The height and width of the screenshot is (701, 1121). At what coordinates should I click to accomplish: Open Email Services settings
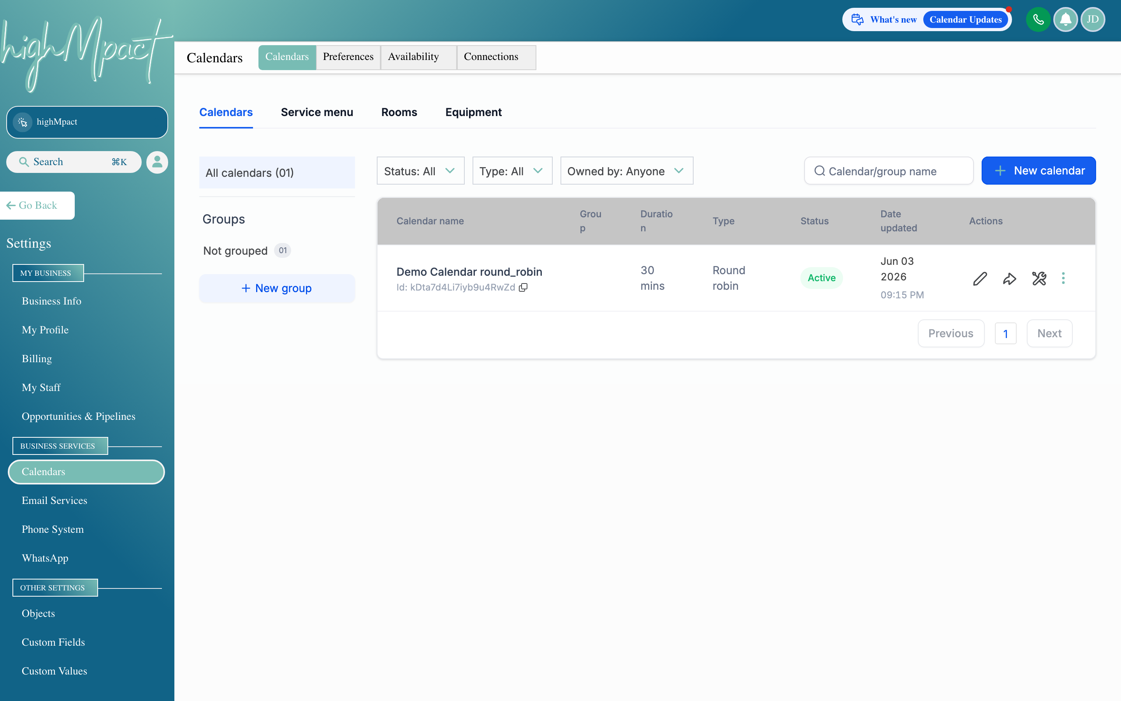coord(54,500)
